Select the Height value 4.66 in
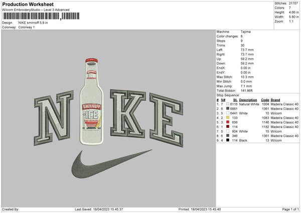 click(x=293, y=12)
